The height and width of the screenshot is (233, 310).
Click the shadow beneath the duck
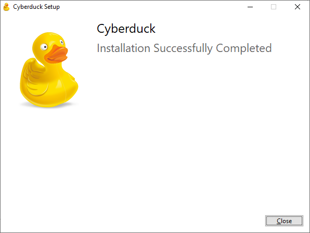[x=48, y=105]
